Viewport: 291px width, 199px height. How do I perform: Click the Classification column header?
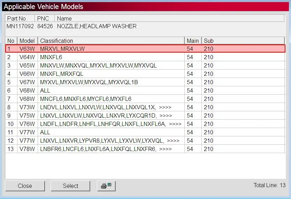[111, 41]
